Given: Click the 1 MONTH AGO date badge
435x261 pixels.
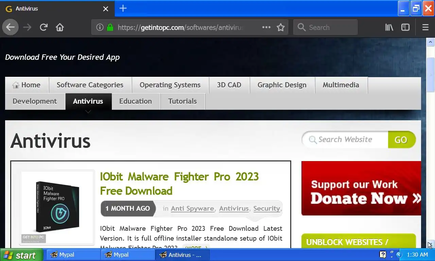Looking at the screenshot, I should pyautogui.click(x=127, y=209).
